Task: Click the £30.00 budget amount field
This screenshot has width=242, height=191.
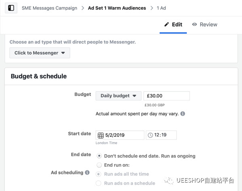Action: tap(166, 96)
